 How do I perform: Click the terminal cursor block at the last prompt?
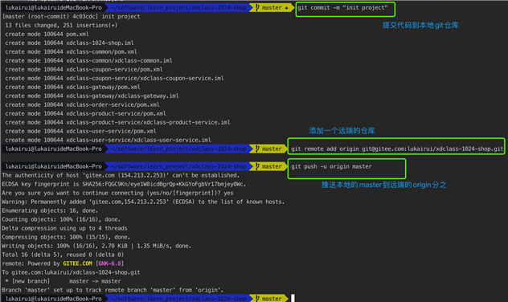click(293, 298)
